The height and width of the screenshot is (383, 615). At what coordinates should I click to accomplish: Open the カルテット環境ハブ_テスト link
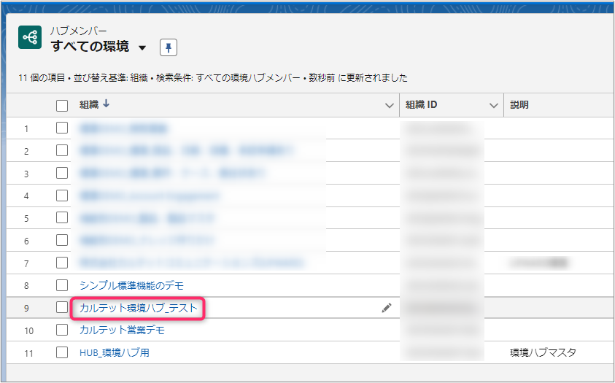click(138, 309)
